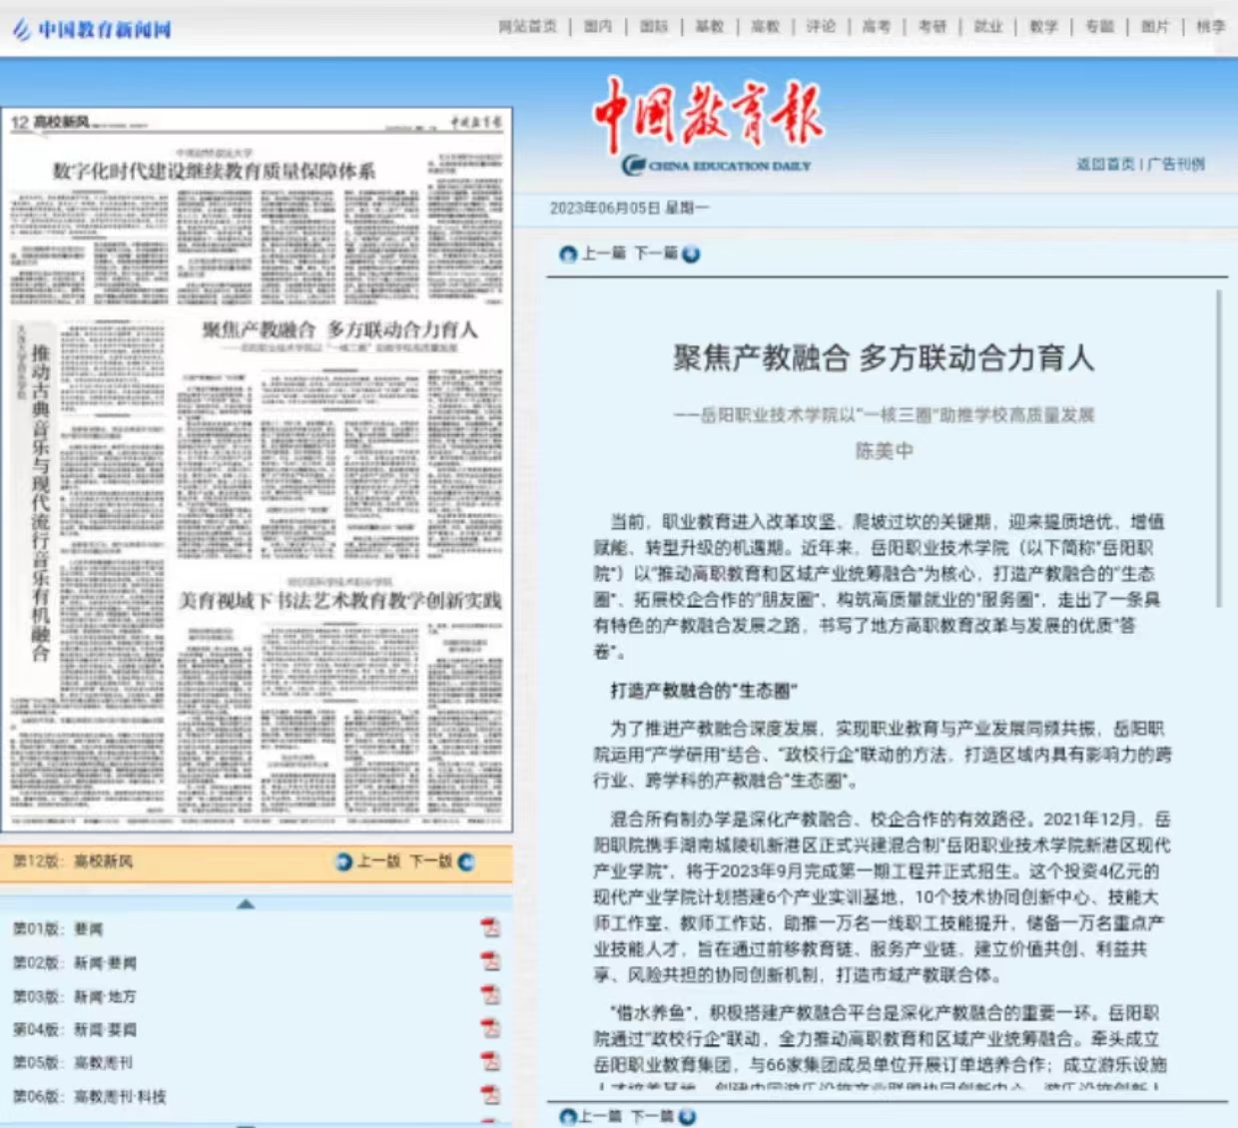Click the label 第12版：高校新风
Viewport: 1238px width, 1128px height.
point(72,860)
